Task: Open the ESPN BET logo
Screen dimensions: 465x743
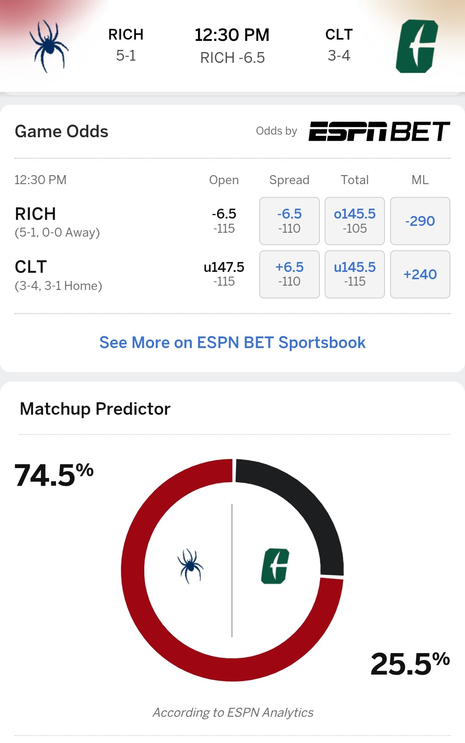Action: coord(379,131)
